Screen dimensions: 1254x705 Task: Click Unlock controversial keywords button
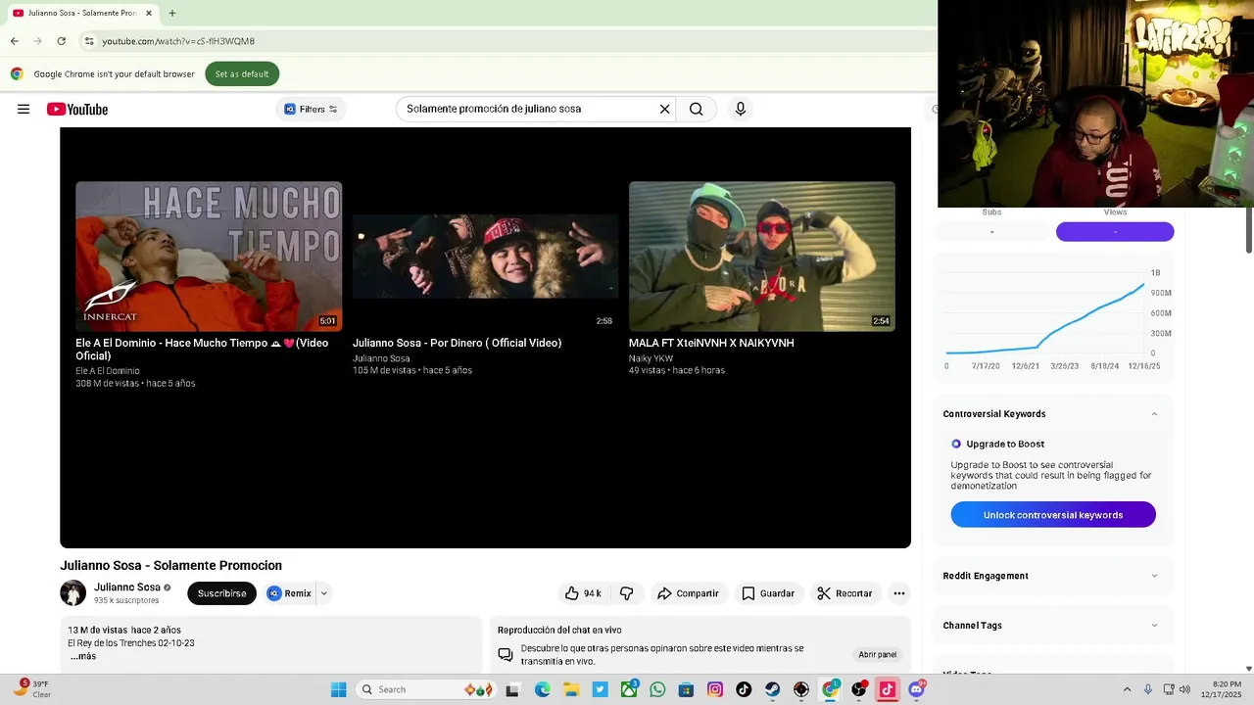point(1053,515)
